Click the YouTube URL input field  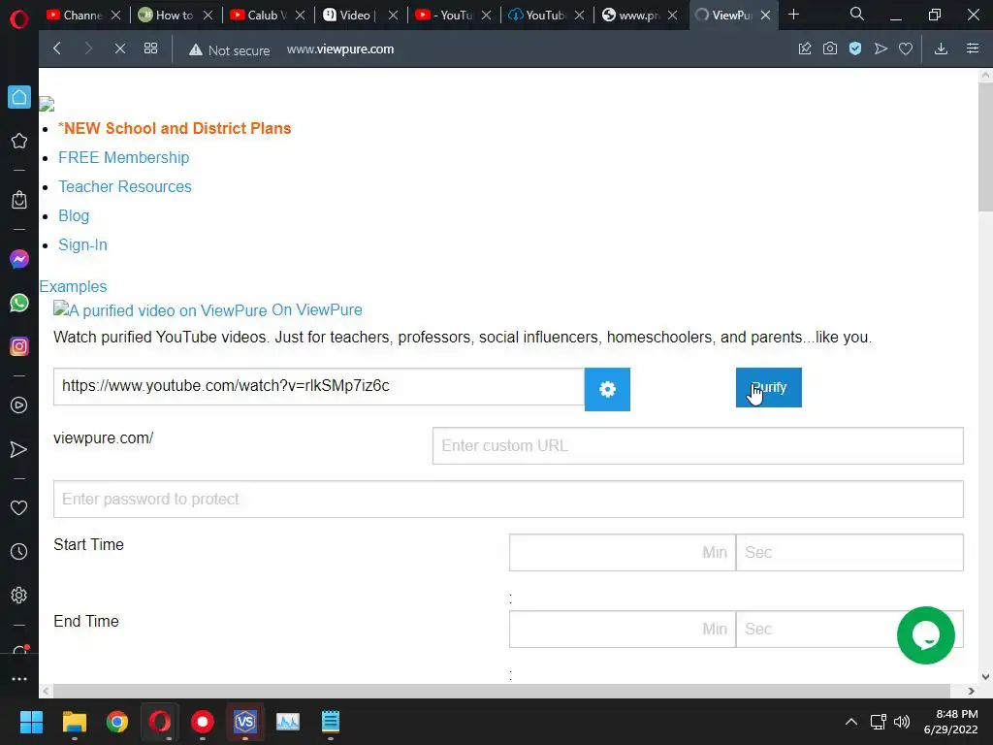[x=318, y=386]
